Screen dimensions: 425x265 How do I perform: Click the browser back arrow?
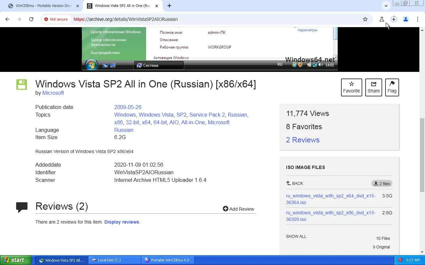click(7, 19)
